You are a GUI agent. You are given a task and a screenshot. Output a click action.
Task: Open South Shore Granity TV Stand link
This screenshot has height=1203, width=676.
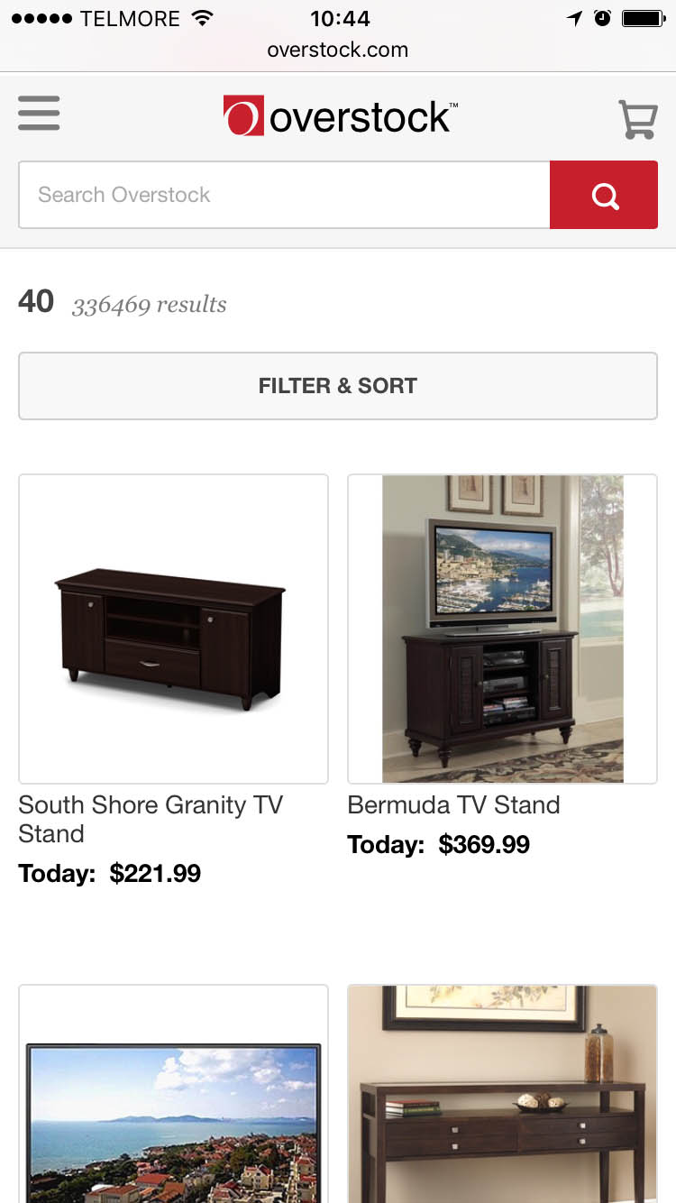[151, 819]
